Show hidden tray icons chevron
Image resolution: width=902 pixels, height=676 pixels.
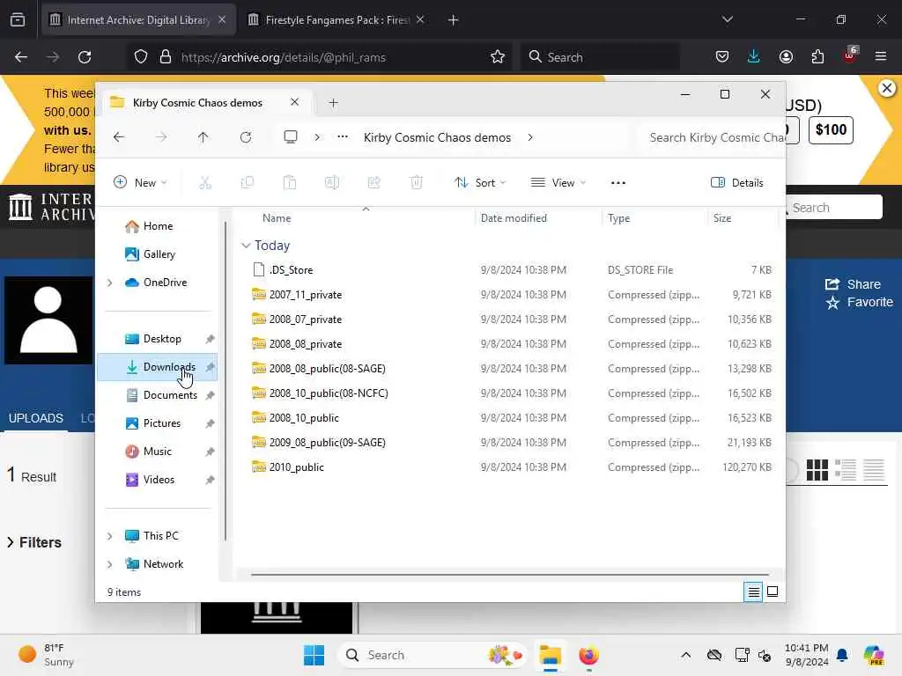point(685,655)
